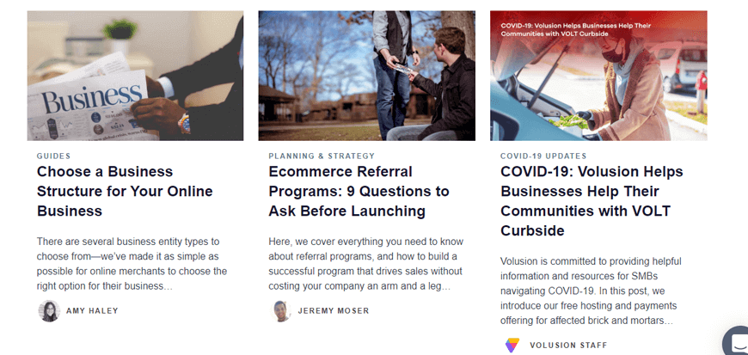Open the VOLT Curbside article banner image
The image size is (748, 355).
coord(598,76)
